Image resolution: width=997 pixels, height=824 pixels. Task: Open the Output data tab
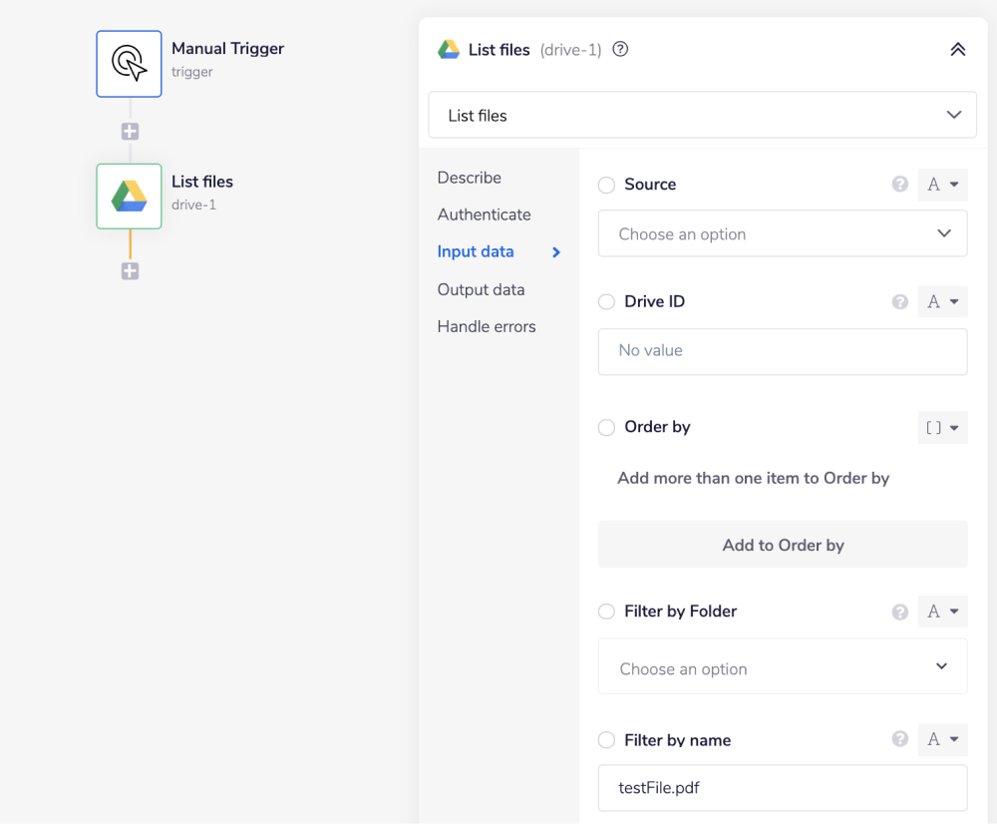pos(481,289)
